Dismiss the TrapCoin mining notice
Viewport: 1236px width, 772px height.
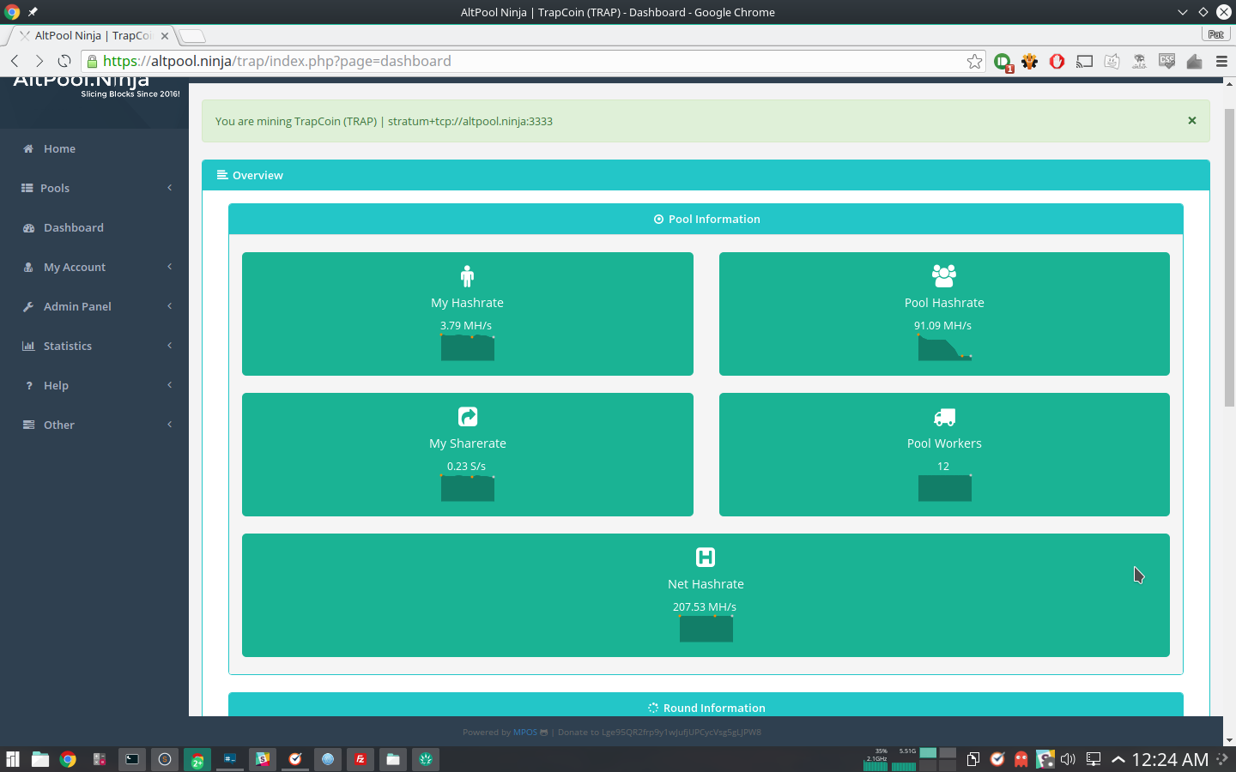click(1191, 120)
